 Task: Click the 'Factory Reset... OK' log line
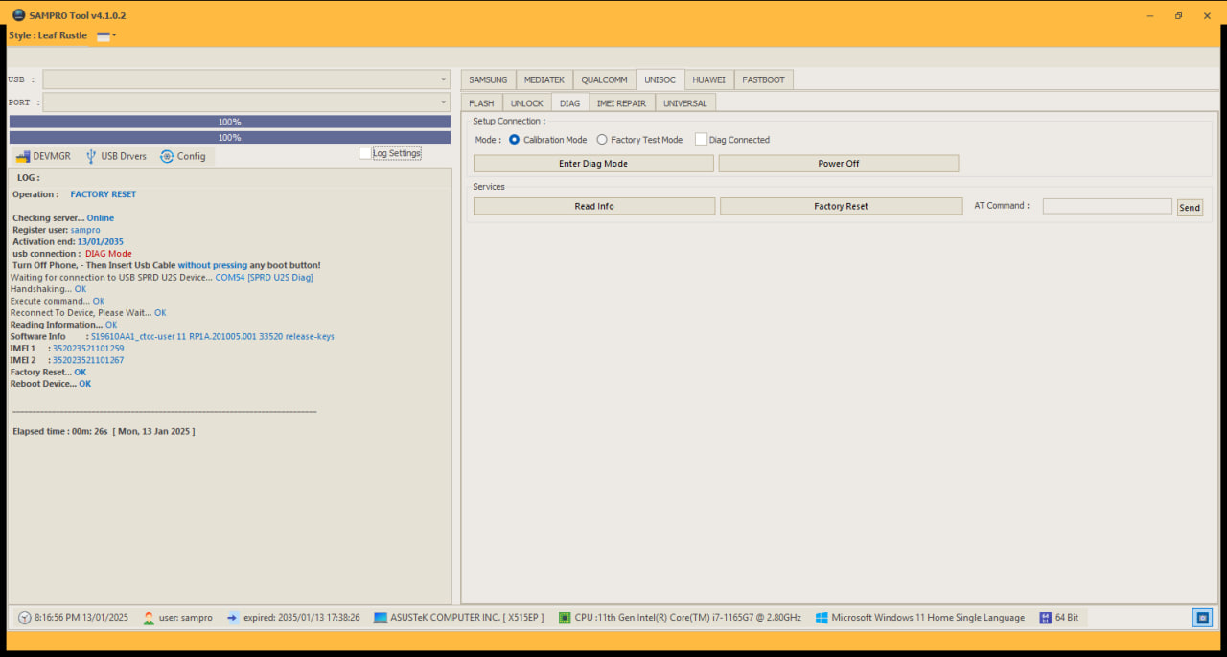[x=48, y=372]
